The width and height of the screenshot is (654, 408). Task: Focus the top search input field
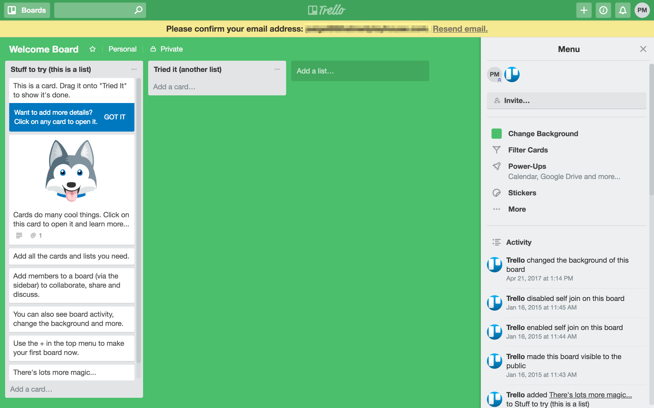100,10
